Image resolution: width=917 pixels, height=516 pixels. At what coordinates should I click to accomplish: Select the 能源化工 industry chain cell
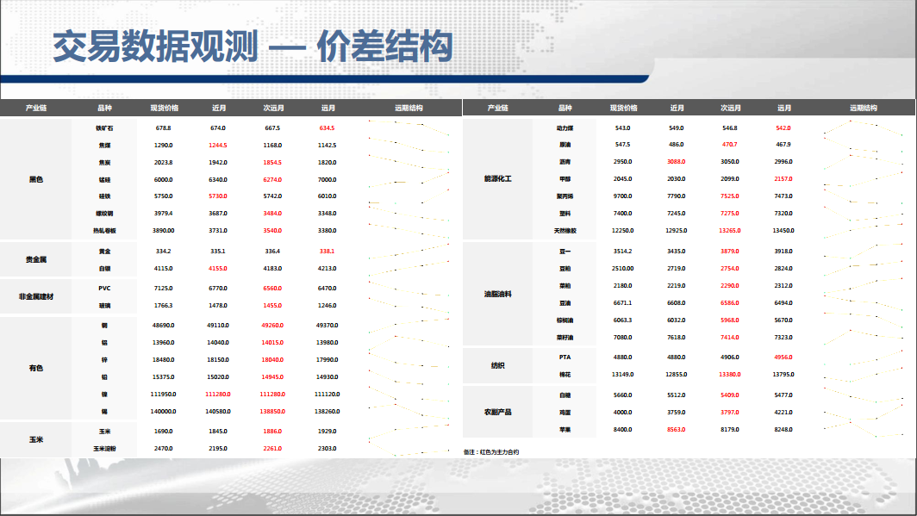point(497,179)
